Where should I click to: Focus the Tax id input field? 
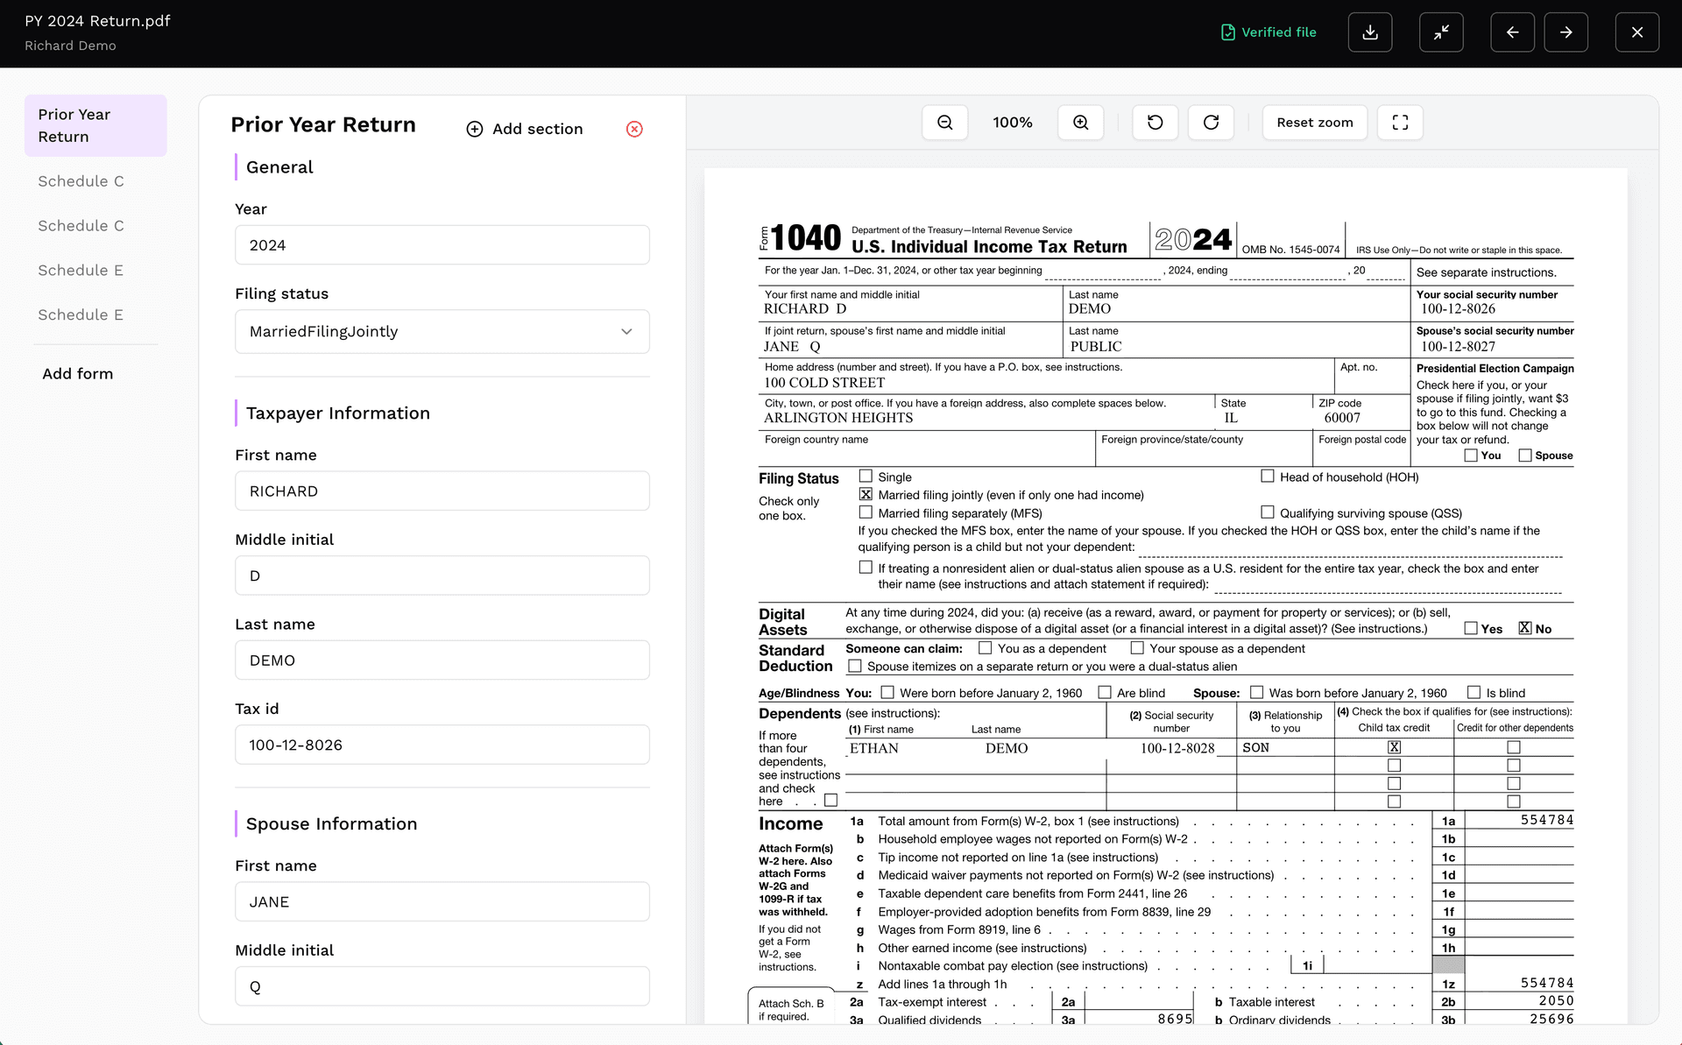[442, 745]
